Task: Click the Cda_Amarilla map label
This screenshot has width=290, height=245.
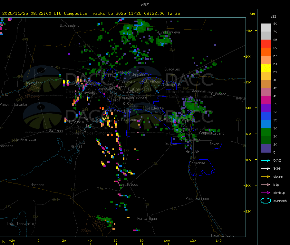Action: click(x=24, y=139)
